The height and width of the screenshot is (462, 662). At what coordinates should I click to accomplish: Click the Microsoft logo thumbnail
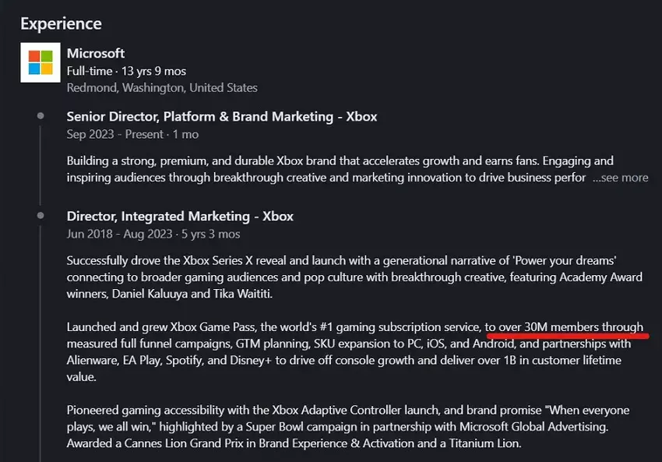tap(40, 62)
